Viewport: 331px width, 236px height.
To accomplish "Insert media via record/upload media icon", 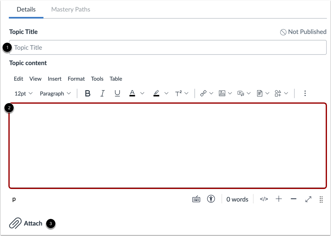I will point(241,93).
